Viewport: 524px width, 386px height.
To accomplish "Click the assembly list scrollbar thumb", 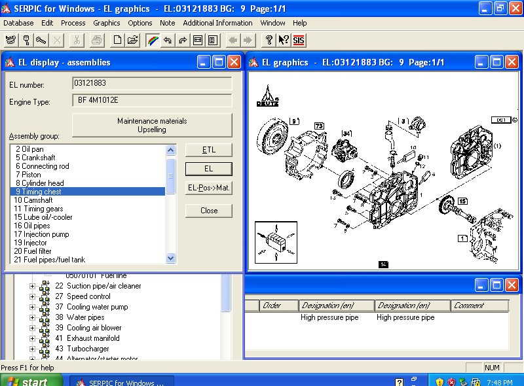I will (171, 176).
